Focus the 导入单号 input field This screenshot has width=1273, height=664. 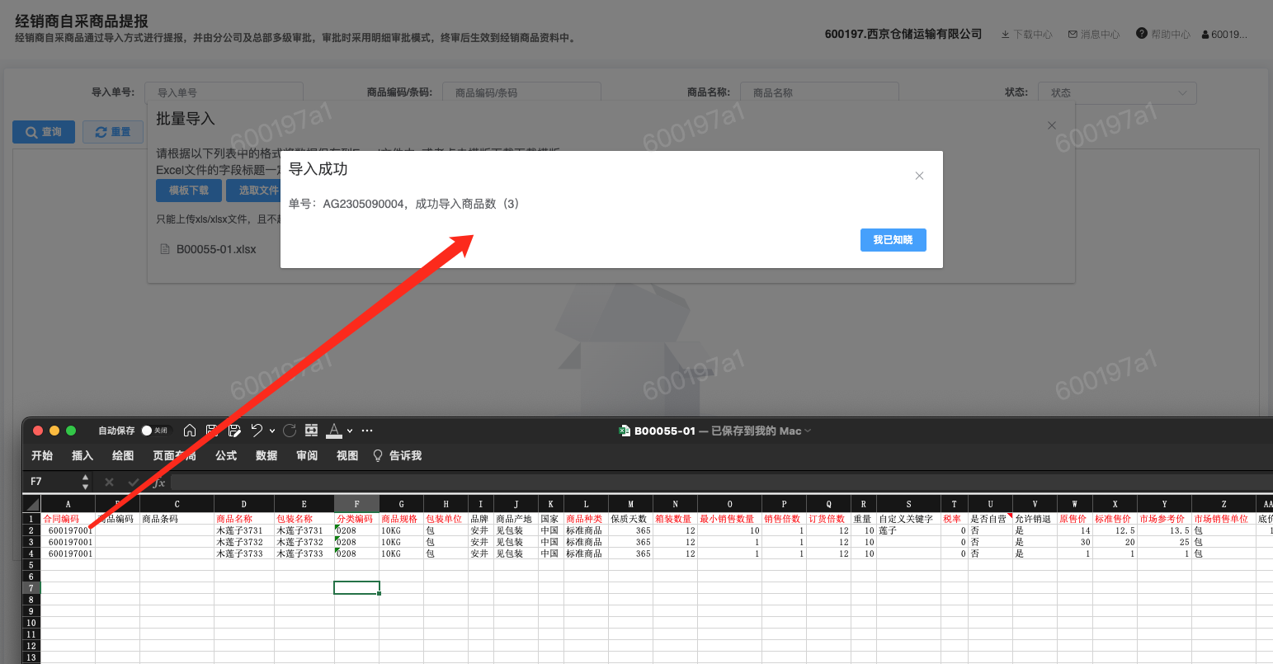[x=224, y=92]
